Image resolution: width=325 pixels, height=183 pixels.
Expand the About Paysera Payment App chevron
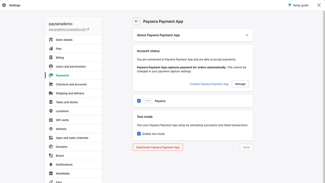coord(247,35)
